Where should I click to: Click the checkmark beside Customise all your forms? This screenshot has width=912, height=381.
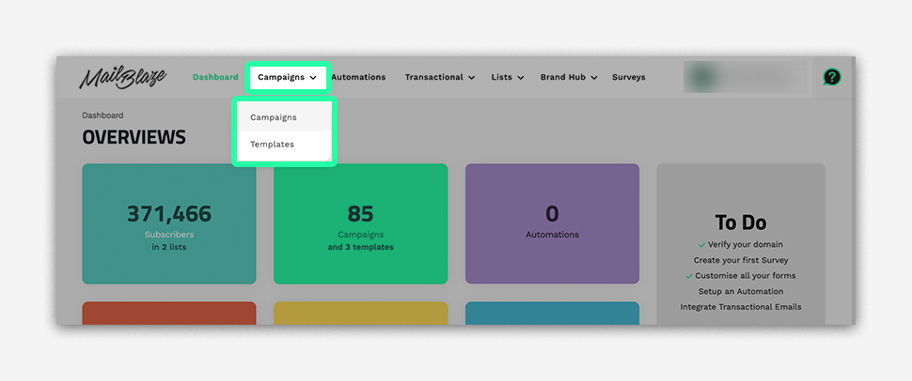[689, 276]
